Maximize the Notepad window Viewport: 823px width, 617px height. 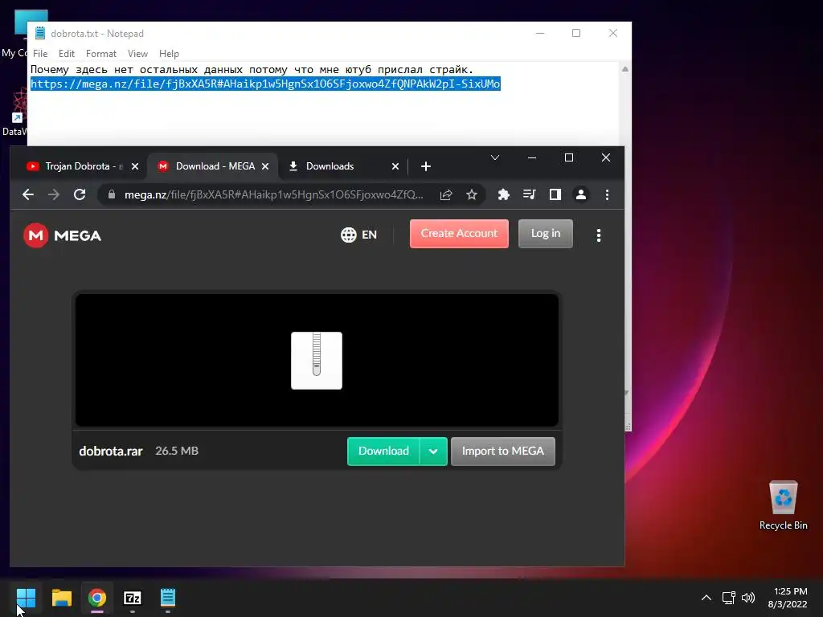[x=576, y=33]
